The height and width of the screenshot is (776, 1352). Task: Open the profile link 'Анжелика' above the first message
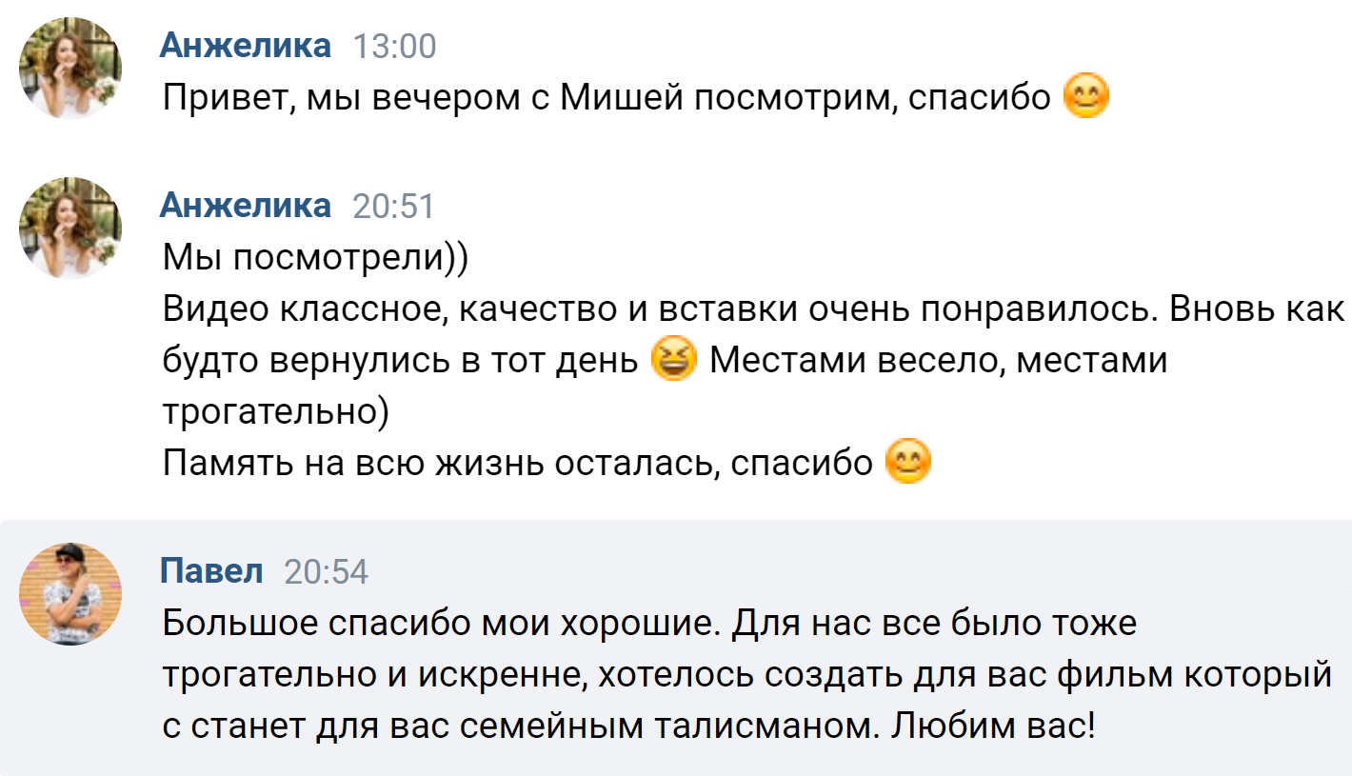[246, 44]
